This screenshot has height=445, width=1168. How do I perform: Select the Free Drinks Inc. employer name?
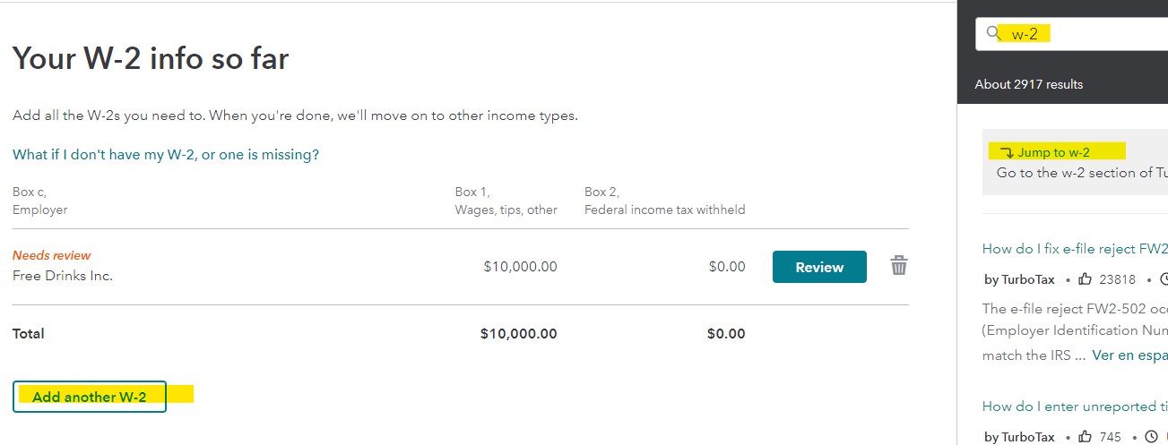coord(63,276)
